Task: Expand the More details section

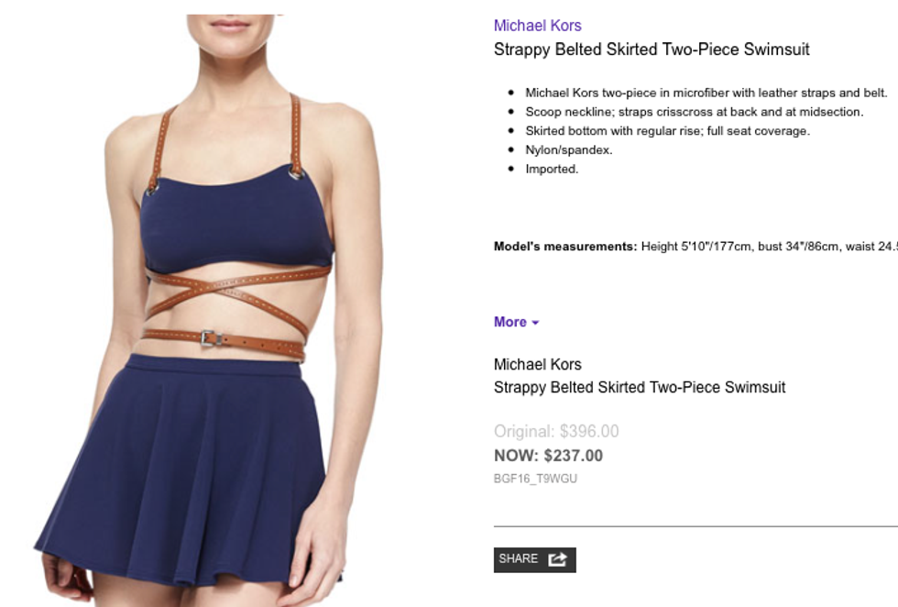Action: [516, 322]
